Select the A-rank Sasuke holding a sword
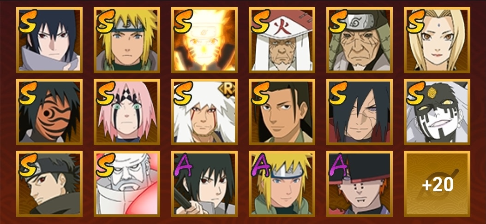 [x=204, y=184]
